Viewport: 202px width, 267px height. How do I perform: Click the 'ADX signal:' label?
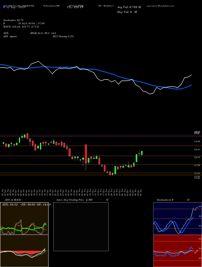coord(10,36)
